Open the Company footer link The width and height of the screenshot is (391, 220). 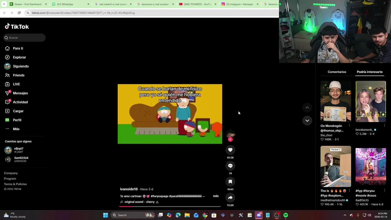(x=11, y=173)
